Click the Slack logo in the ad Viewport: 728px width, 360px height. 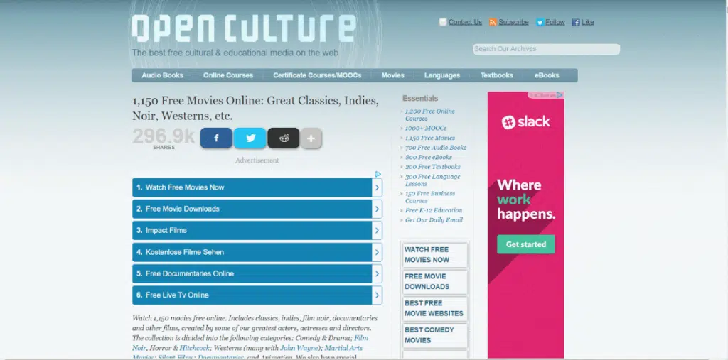525,122
